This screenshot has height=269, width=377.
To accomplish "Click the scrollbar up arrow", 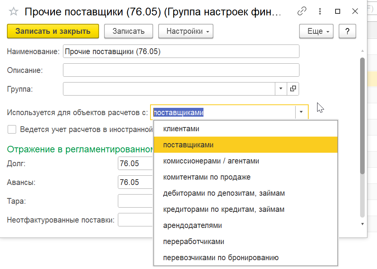I will (x=362, y=51).
